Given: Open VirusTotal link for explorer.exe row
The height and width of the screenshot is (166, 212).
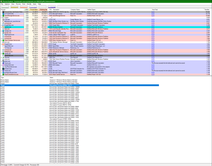Looking at the screenshot, I should (x=153, y=27).
